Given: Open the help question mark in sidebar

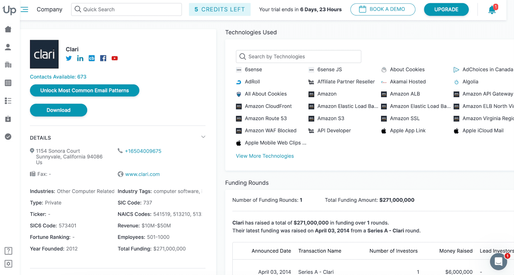Looking at the screenshot, I should (x=8, y=251).
